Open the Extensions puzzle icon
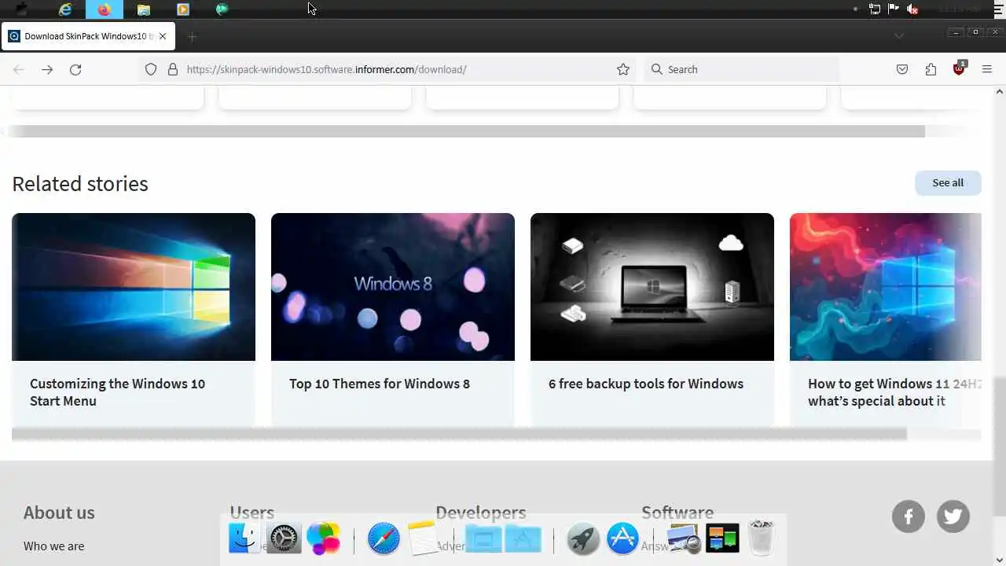 (x=931, y=69)
